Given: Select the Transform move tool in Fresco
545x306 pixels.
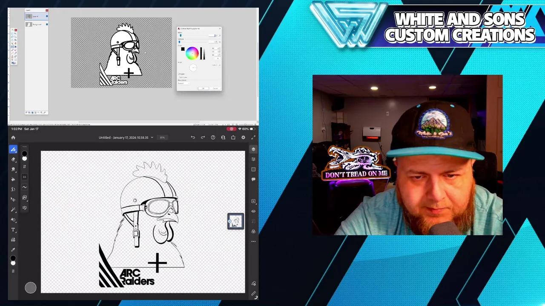Looking at the screenshot, I should pos(13,199).
